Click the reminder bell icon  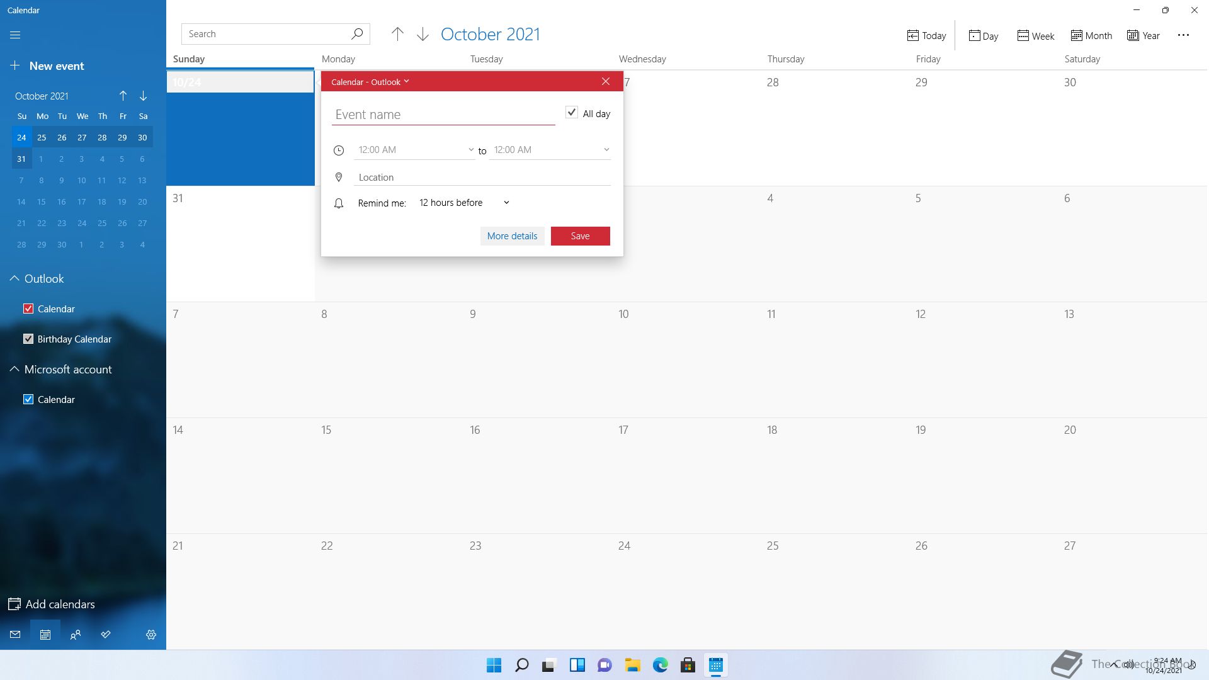[x=339, y=203]
